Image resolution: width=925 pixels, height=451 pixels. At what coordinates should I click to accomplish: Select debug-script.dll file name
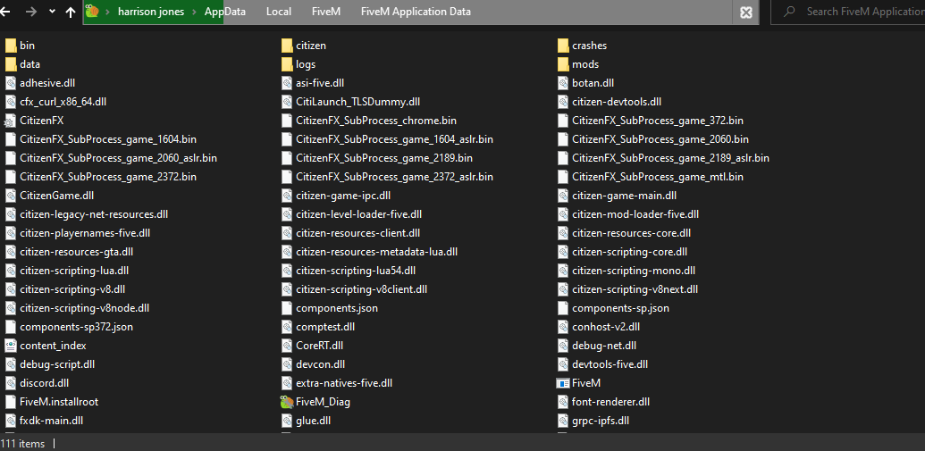[x=57, y=365]
